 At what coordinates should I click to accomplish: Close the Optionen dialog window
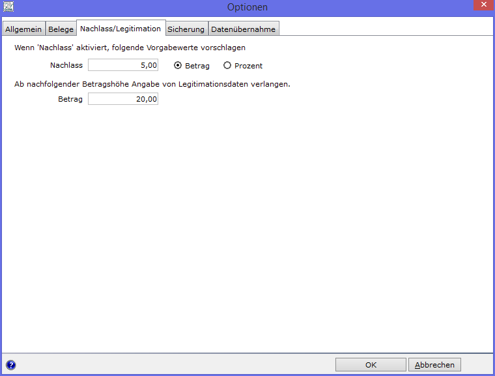point(483,5)
